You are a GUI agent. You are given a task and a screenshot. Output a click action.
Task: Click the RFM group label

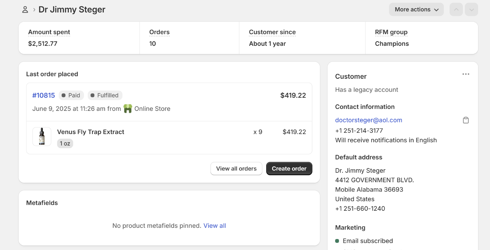point(391,32)
